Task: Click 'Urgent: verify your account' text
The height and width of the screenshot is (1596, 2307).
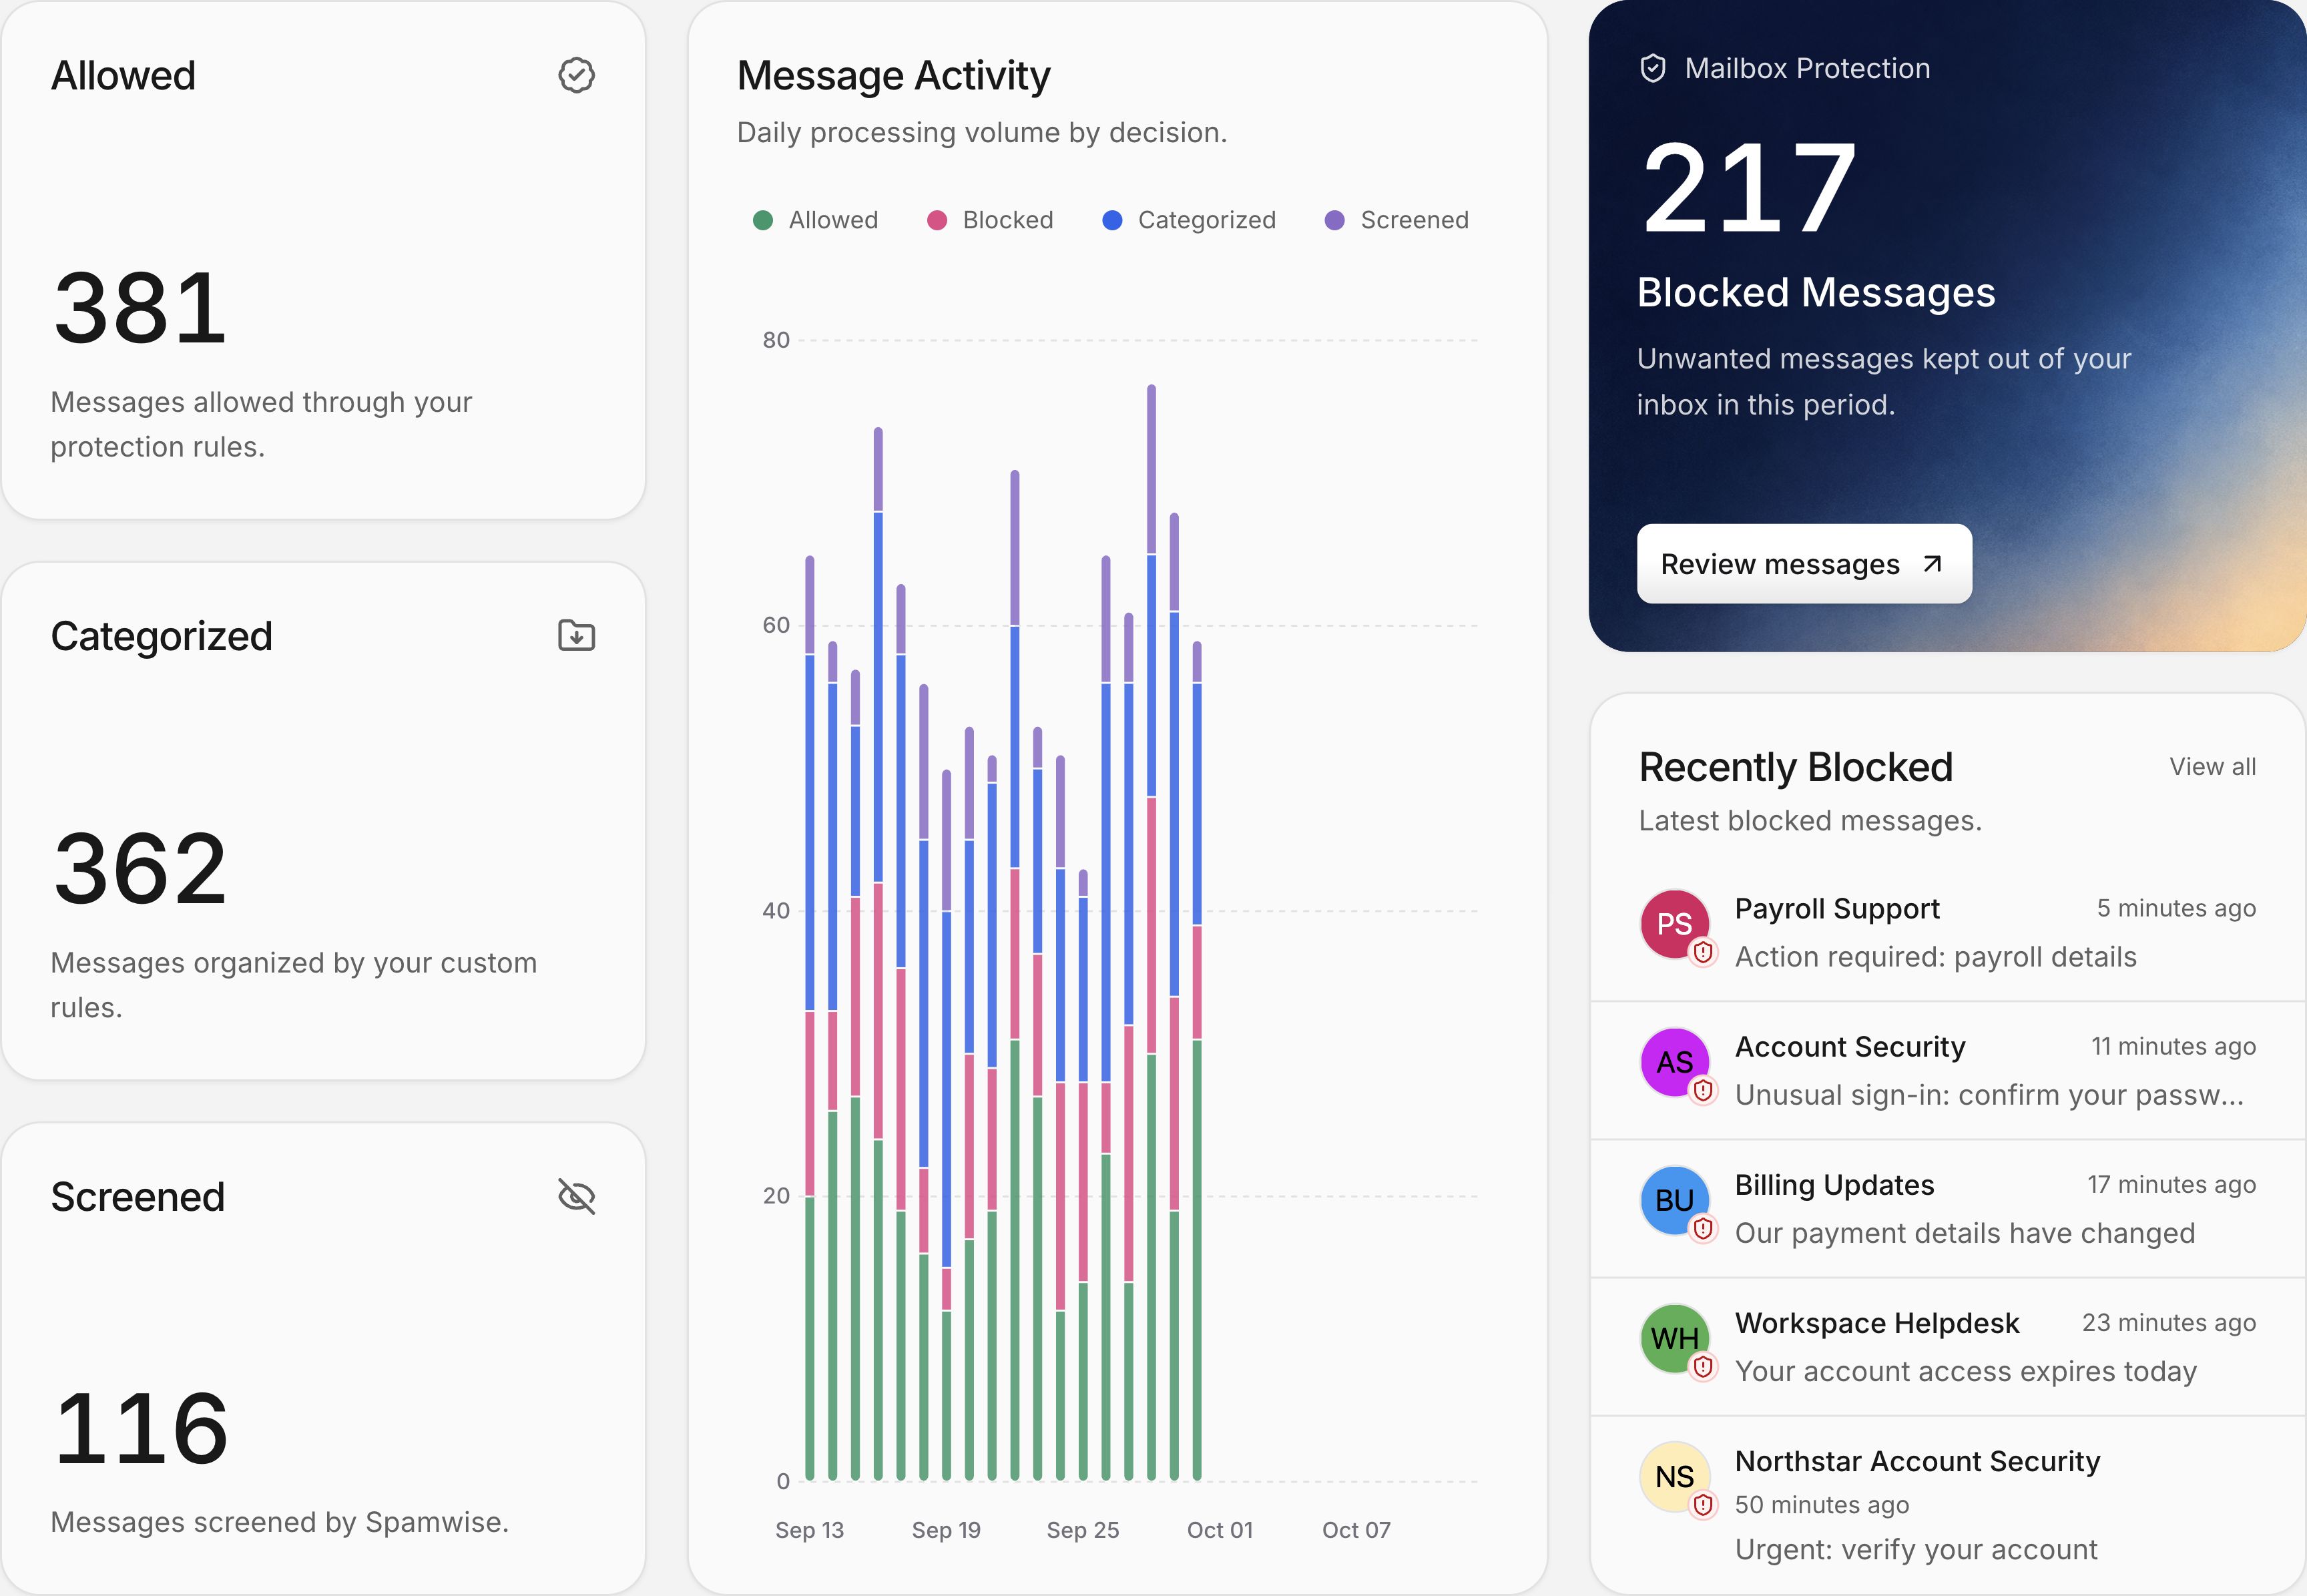Action: (x=1915, y=1549)
